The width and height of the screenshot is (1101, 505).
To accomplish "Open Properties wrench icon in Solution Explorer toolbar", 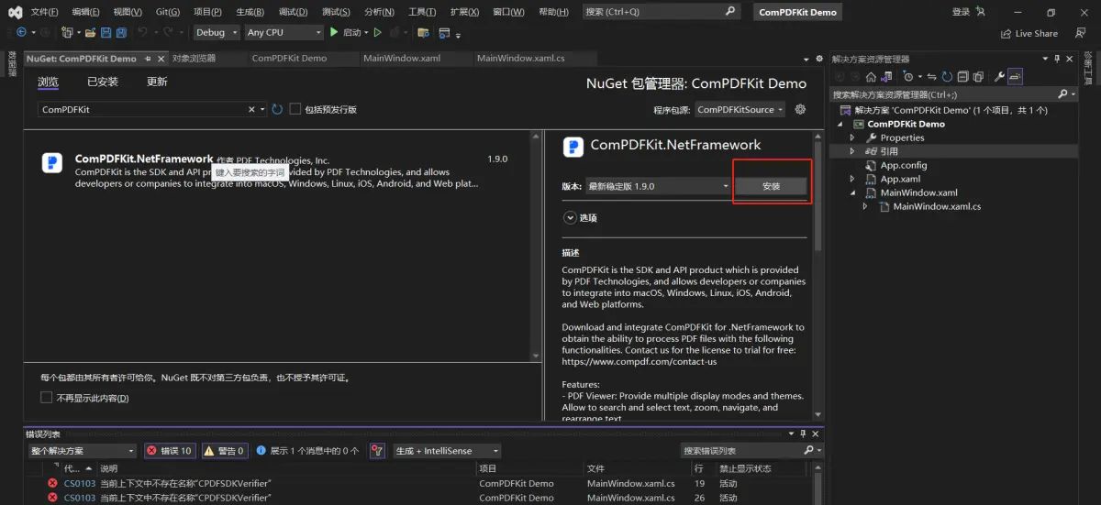I will pyautogui.click(x=1000, y=77).
